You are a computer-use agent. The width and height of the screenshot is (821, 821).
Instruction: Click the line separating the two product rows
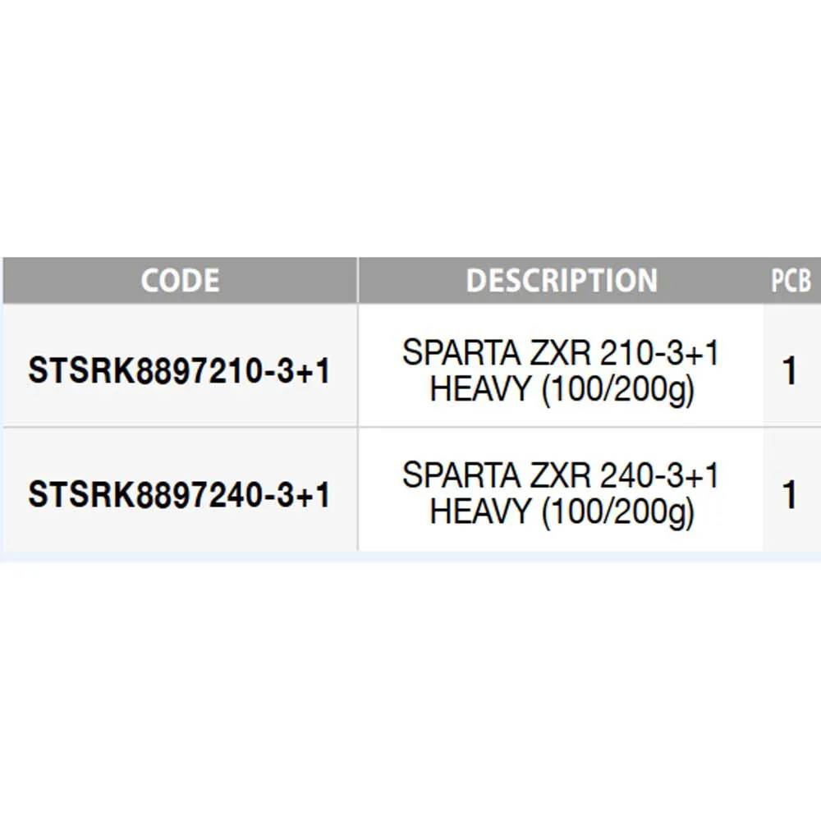click(x=410, y=427)
